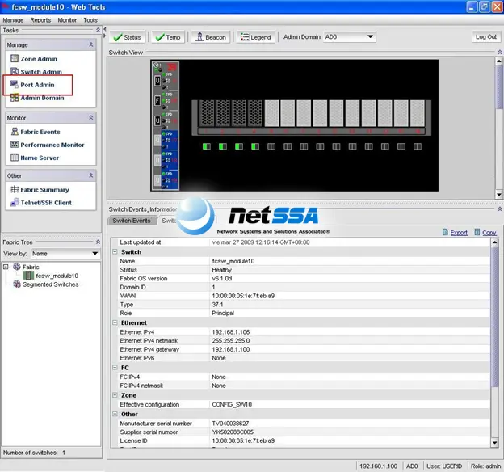504x472 pixels.
Task: Click the Log Out button
Action: pos(486,37)
